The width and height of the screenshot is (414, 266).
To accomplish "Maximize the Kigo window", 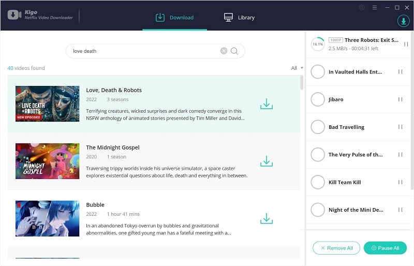I will click(397, 8).
